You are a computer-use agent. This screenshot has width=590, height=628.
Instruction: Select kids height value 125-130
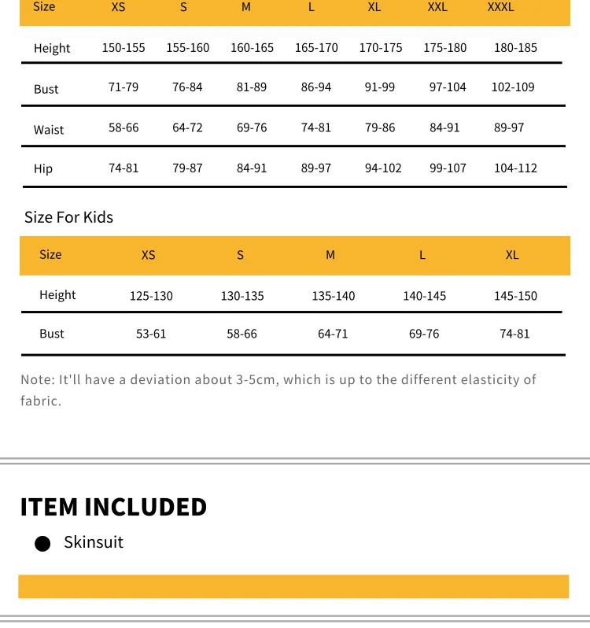click(151, 296)
